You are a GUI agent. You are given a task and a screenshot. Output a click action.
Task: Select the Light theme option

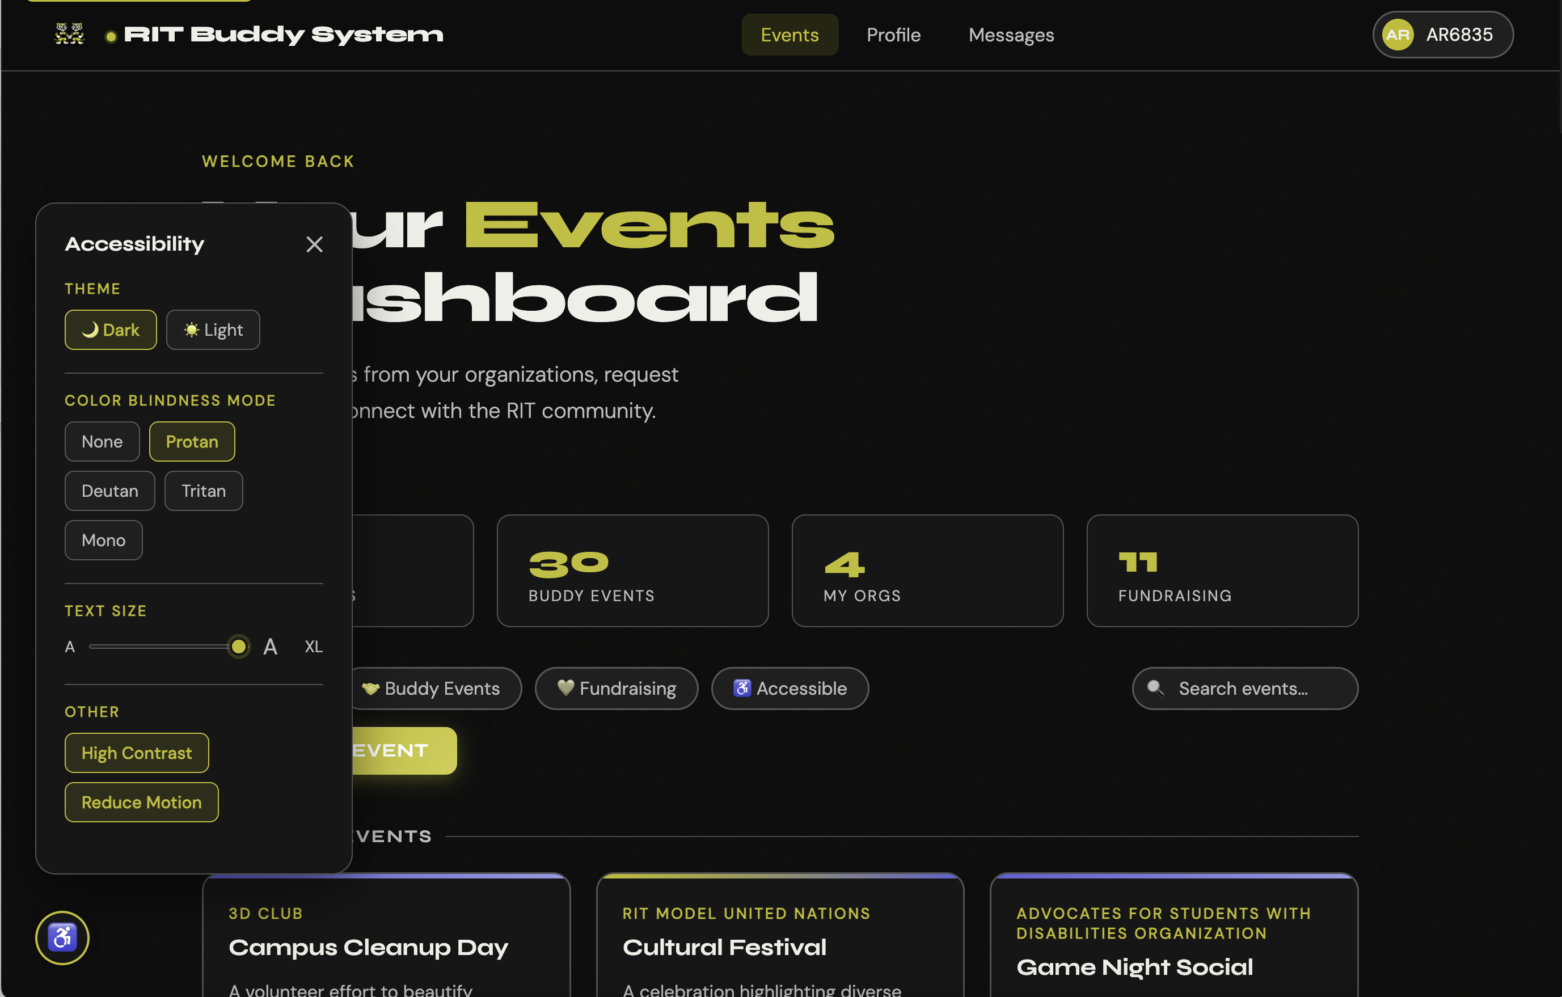(213, 330)
